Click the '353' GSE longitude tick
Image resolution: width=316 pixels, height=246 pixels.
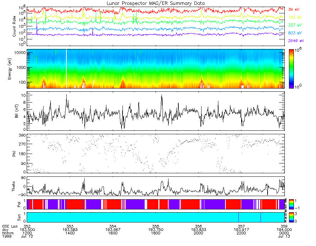click(70, 226)
